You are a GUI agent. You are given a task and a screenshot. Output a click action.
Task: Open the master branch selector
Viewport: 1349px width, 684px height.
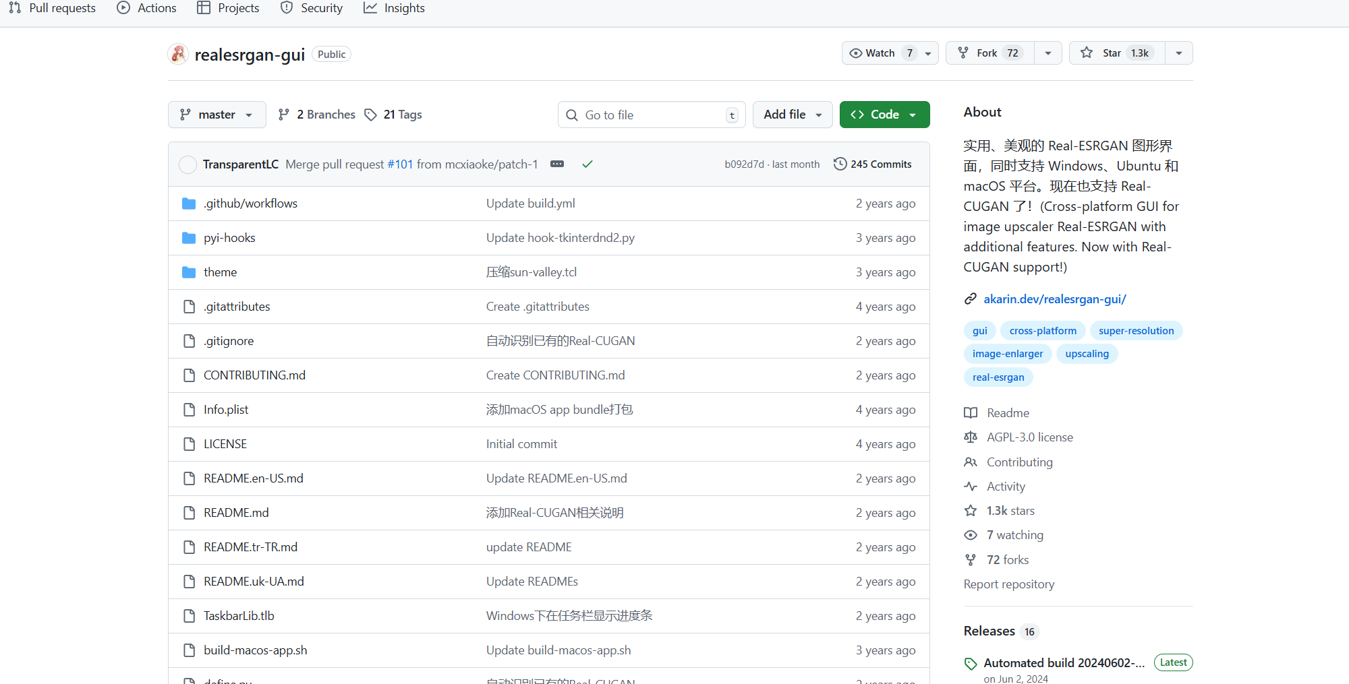tap(217, 115)
